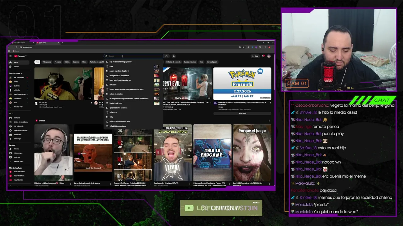
Task: Open Ibai subscription channel
Action: click(x=19, y=102)
